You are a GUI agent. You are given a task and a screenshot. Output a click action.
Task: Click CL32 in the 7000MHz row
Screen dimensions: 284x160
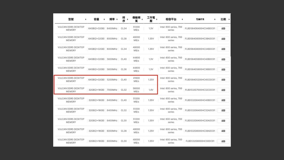point(124,90)
